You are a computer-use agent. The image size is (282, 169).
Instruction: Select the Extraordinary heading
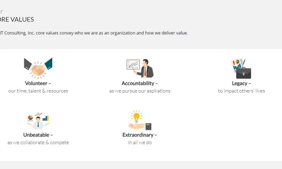(x=140, y=135)
